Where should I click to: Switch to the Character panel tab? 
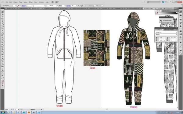point(159,30)
